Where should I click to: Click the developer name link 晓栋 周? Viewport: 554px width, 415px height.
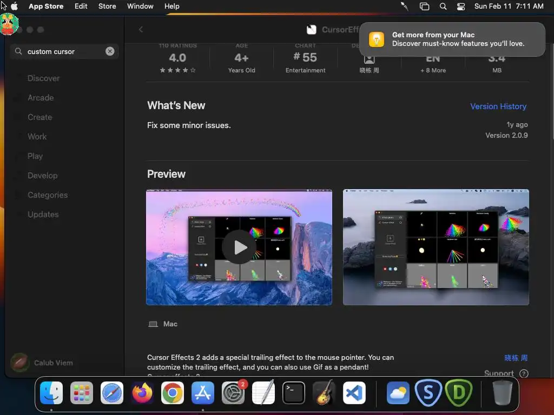516,358
